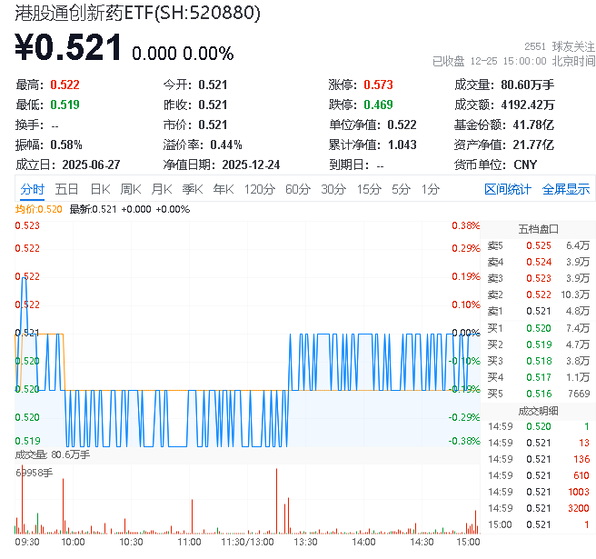Select the 买1 order book row

(x=539, y=327)
